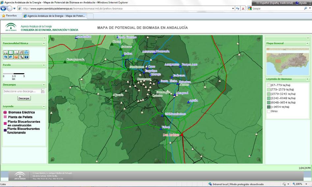Click the ES Español language bar item
The height and width of the screenshot is (187, 312).
tap(274, 3)
